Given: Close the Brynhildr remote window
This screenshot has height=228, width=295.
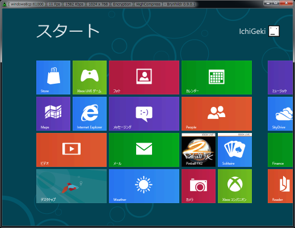Looking at the screenshot, I should coord(286,3).
